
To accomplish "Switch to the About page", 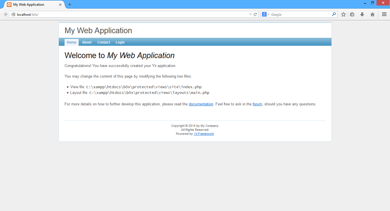I will [87, 42].
